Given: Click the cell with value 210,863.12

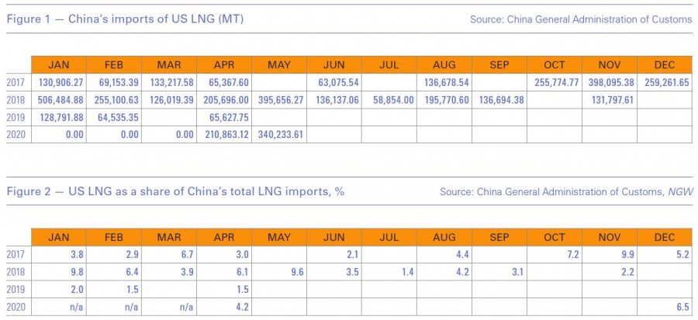Looking at the screenshot, I should pos(224,135).
